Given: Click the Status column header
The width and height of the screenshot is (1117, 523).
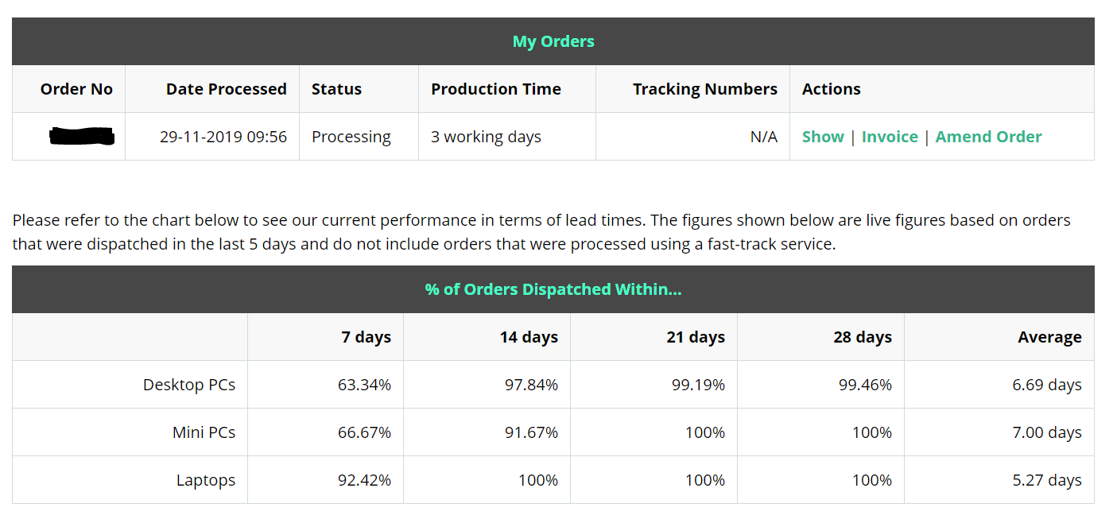Looking at the screenshot, I should coord(336,89).
